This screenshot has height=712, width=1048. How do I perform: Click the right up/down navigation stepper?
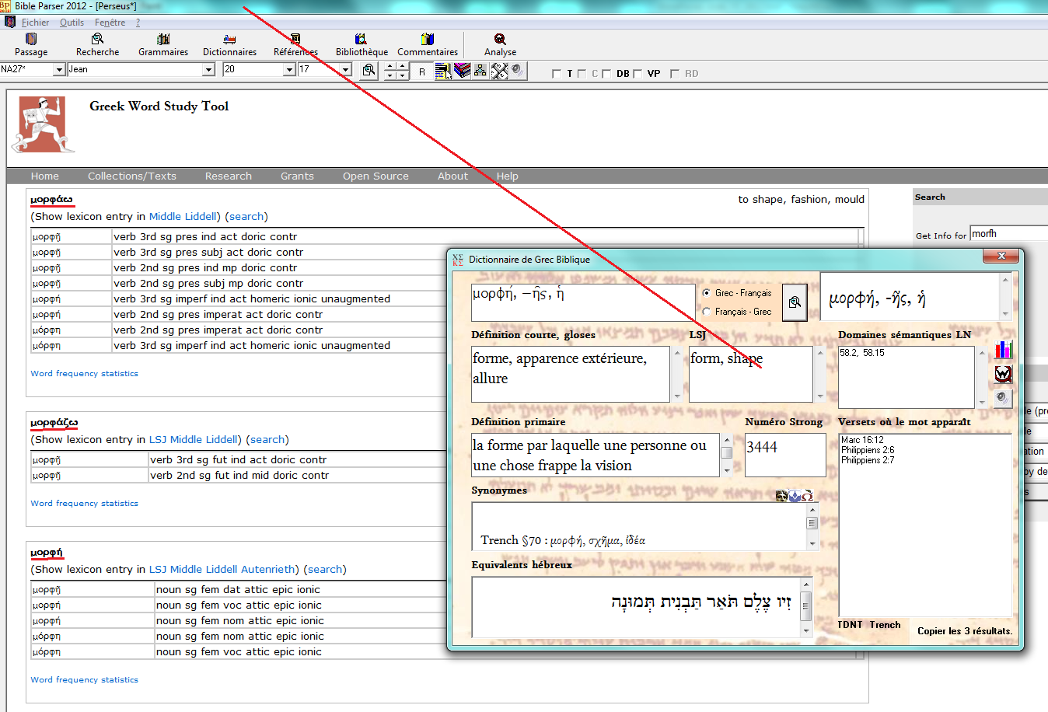coord(402,72)
